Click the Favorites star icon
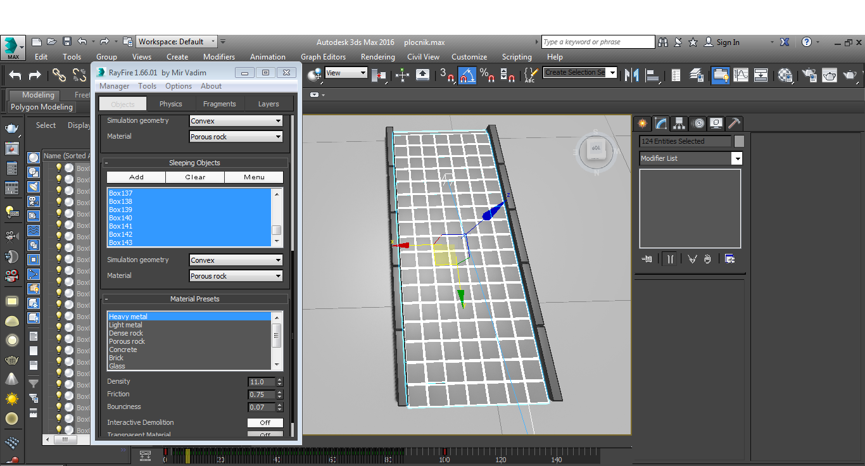The width and height of the screenshot is (865, 466). [x=693, y=42]
